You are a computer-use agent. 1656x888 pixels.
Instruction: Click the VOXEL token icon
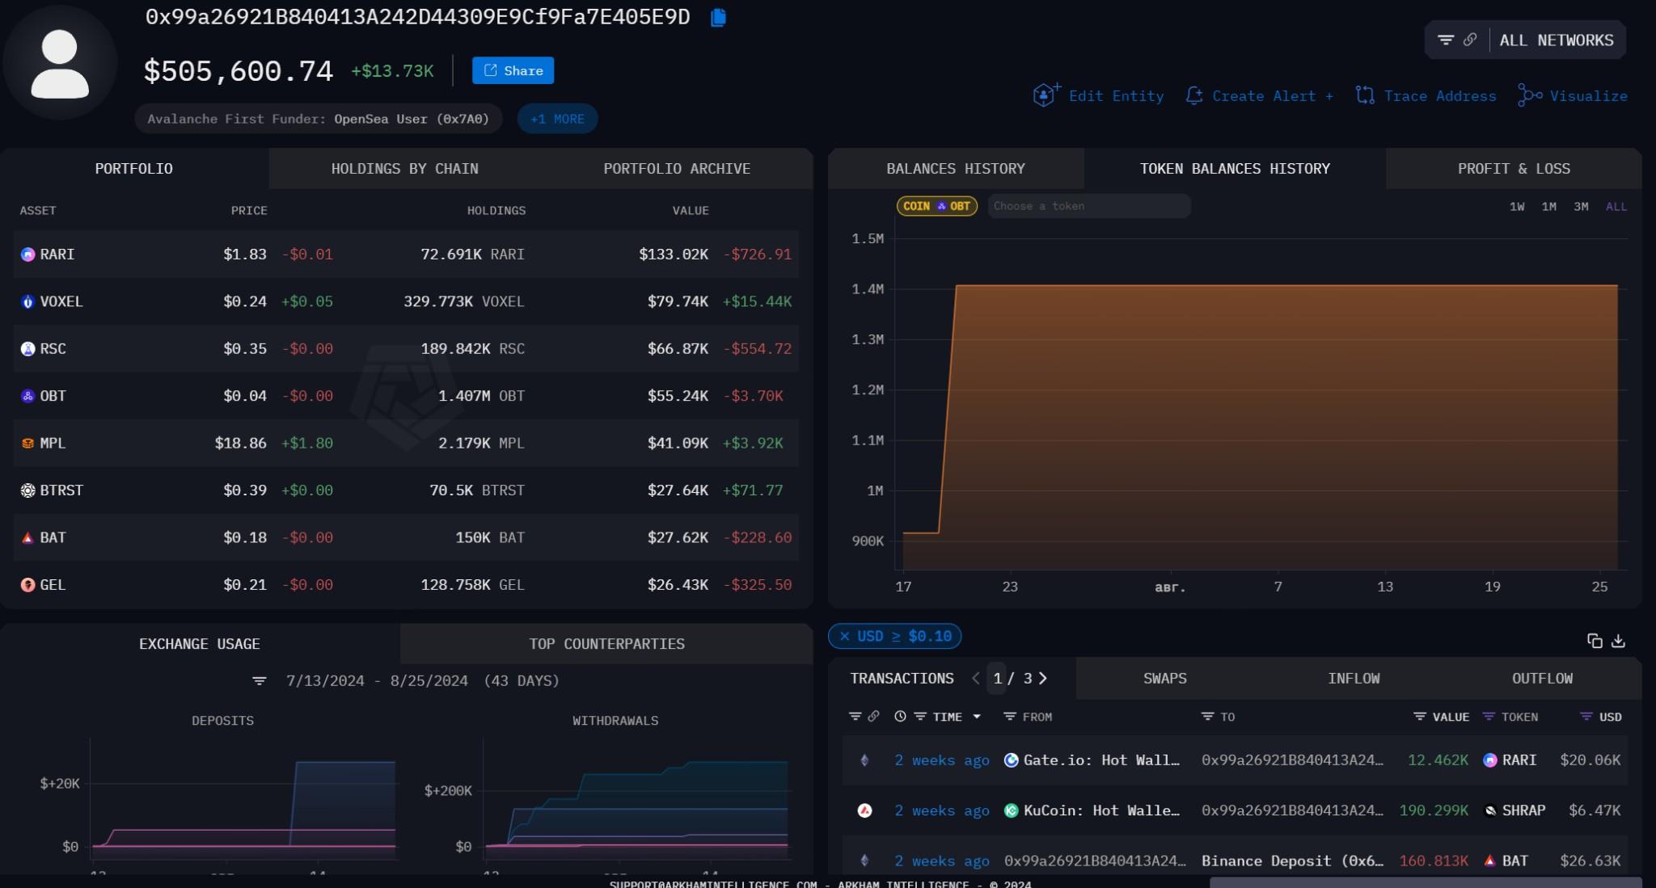coord(28,301)
